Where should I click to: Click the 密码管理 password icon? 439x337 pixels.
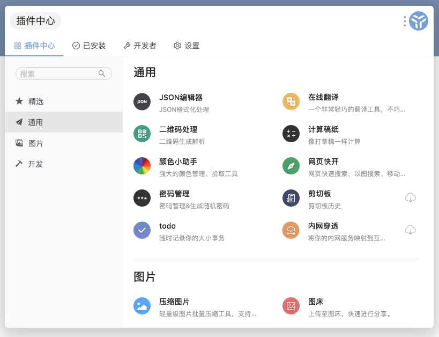click(x=142, y=198)
